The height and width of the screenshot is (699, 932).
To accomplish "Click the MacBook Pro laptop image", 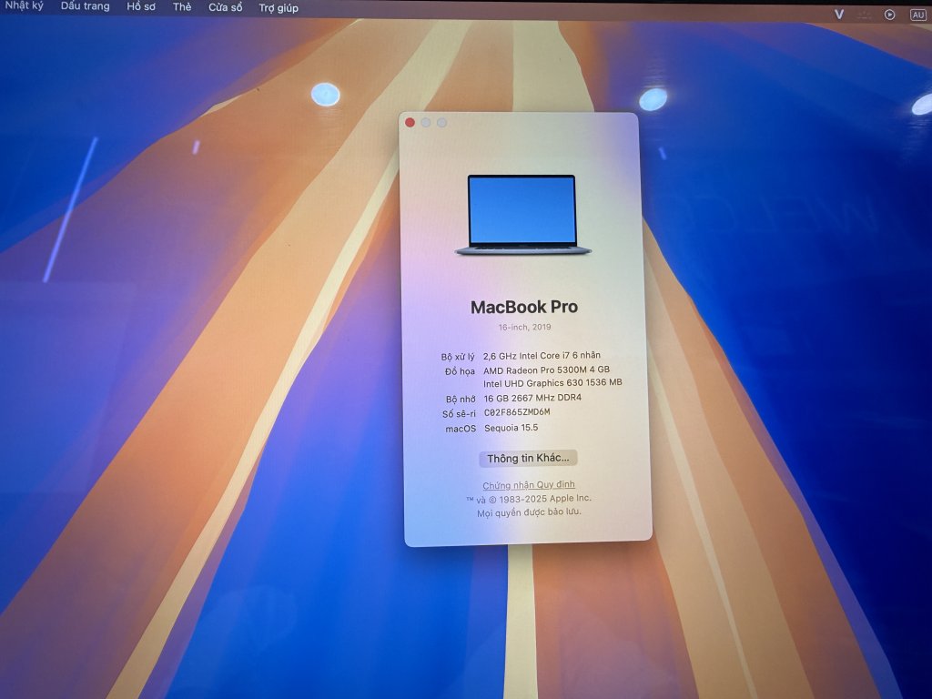I will (522, 215).
